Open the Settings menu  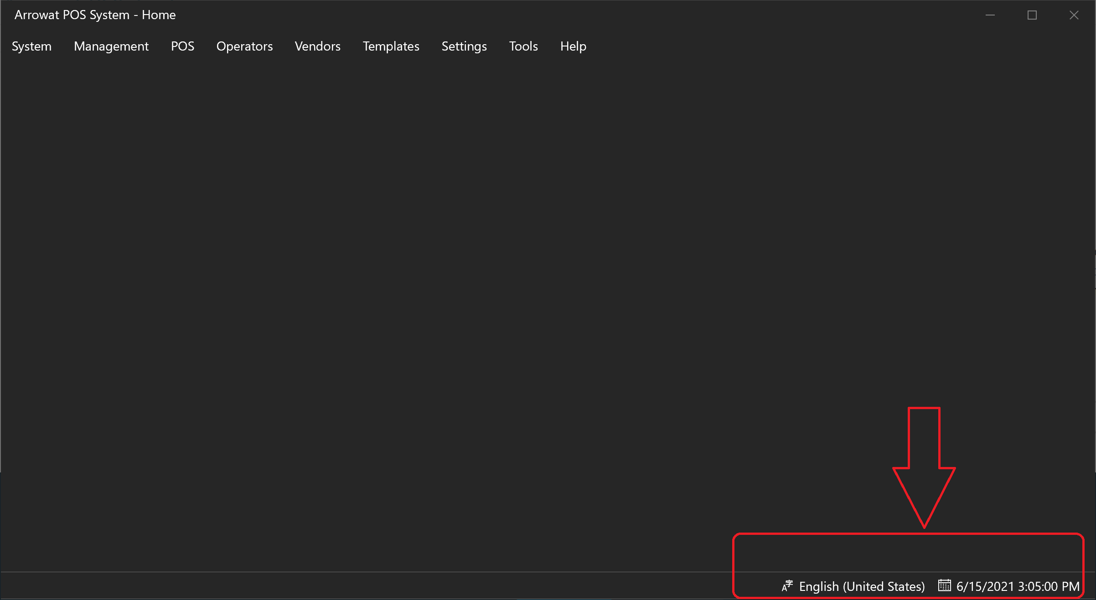click(x=464, y=46)
